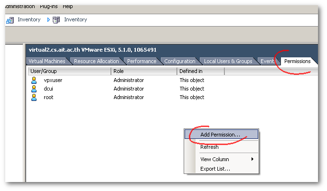Switch to the Configuration tab

pos(180,61)
